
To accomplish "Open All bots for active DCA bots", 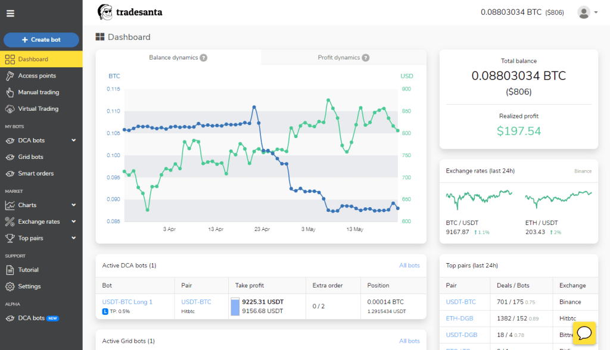I will pos(409,265).
